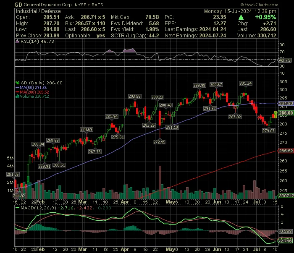Click the MA(200) 265.52 legend text

[x=34, y=92]
